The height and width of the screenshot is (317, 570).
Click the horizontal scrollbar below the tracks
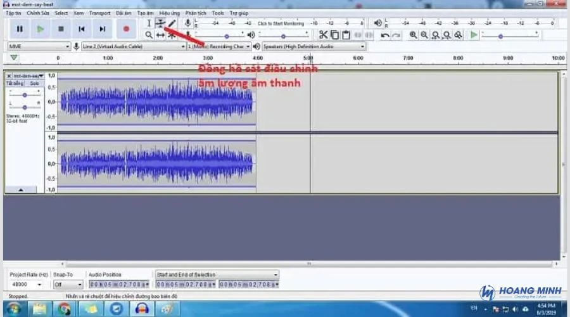pyautogui.click(x=309, y=264)
